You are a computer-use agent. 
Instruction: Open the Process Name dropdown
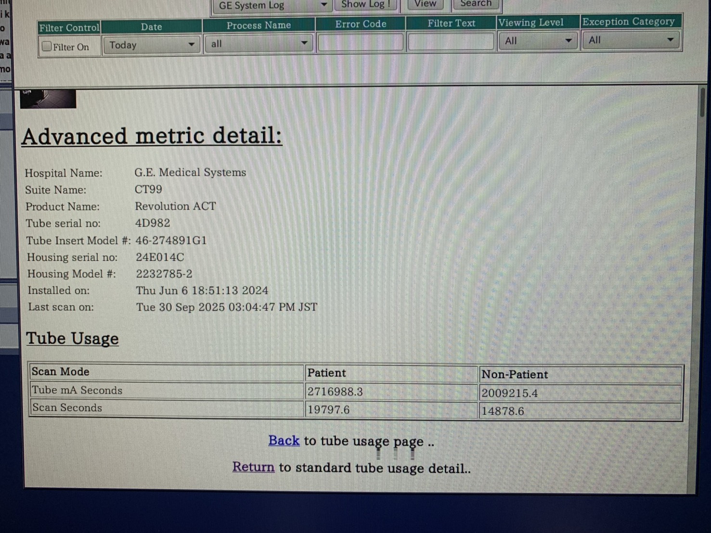[259, 44]
